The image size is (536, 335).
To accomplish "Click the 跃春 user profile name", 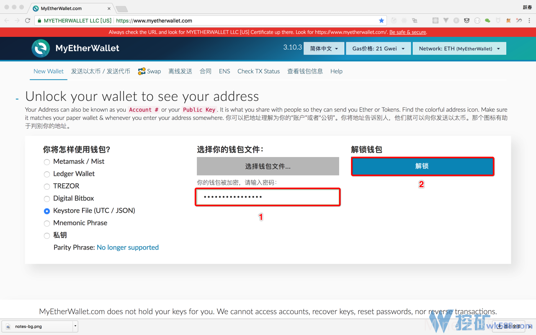I will coord(527,8).
